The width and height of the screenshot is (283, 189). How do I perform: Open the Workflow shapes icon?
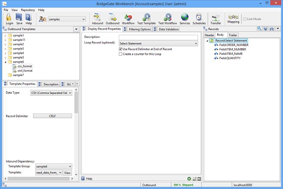point(128,17)
